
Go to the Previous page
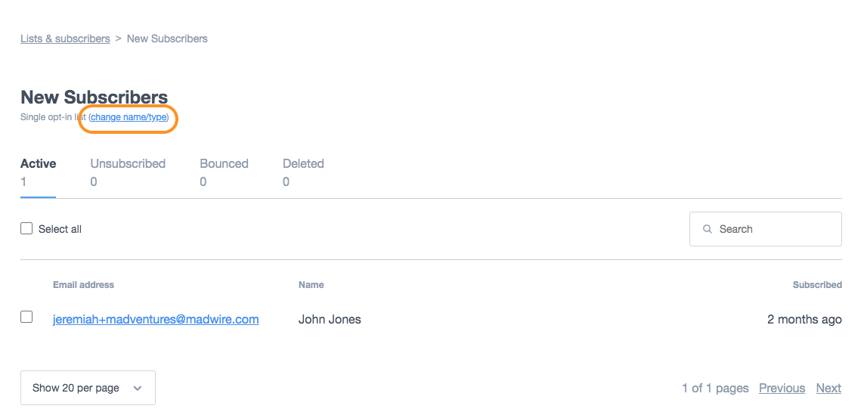pos(782,388)
